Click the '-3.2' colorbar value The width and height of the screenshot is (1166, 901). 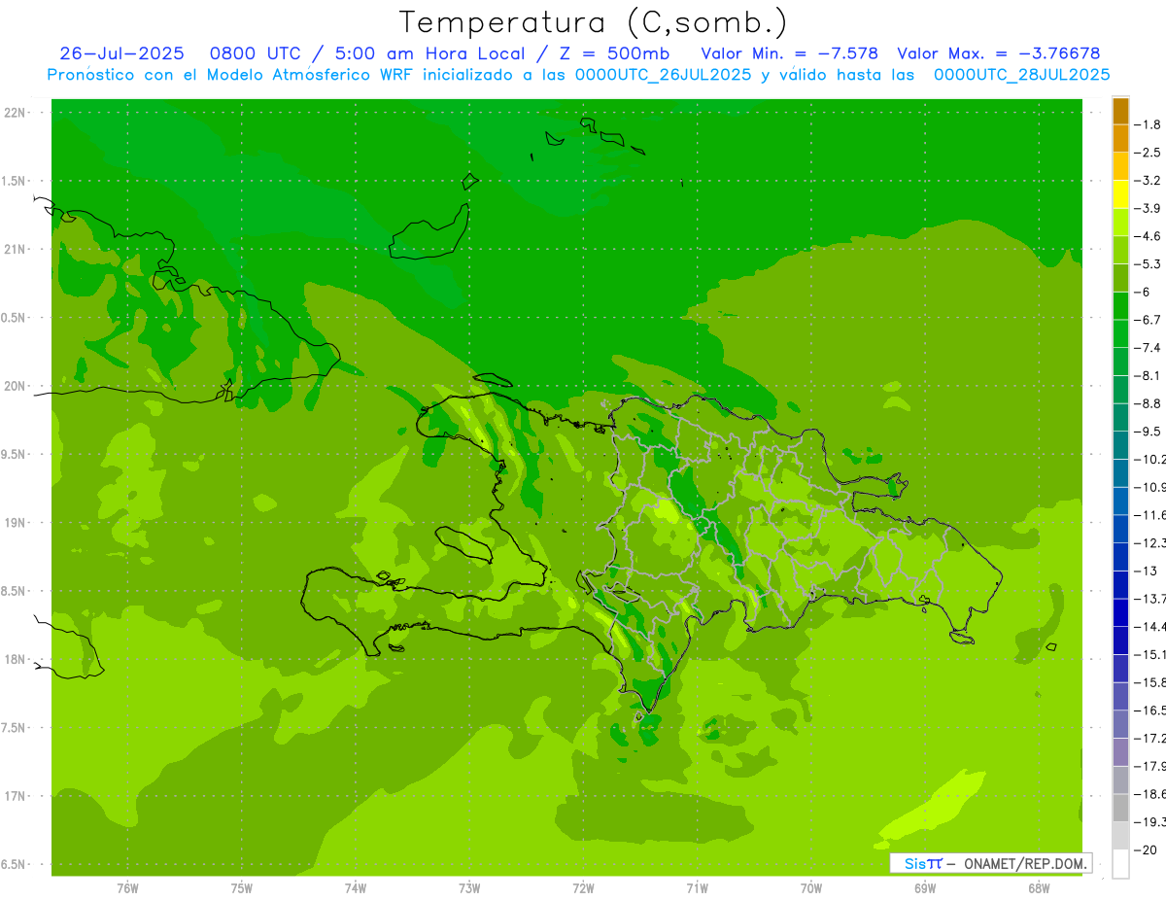[x=1149, y=181]
